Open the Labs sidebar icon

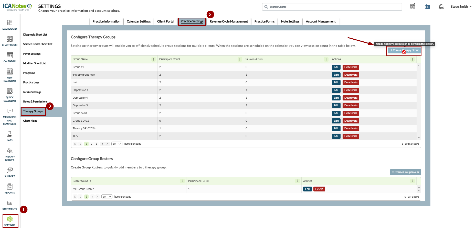tap(10, 136)
